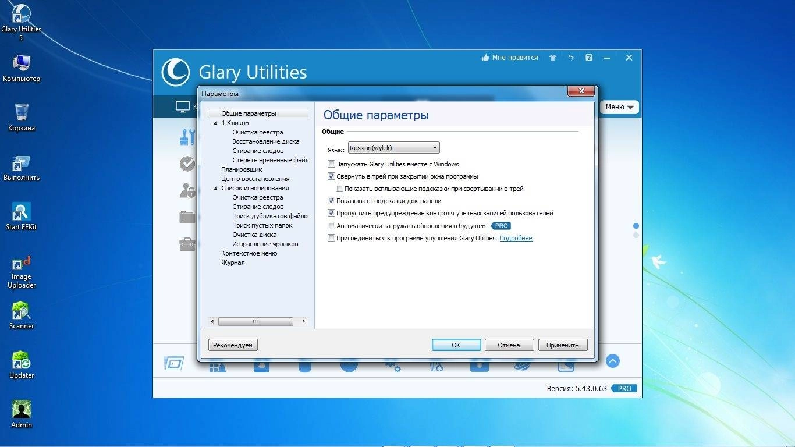Screen dimensions: 795x447
Task: Click the recycle-arrows icon in Glary bottom dock
Action: coord(436,366)
